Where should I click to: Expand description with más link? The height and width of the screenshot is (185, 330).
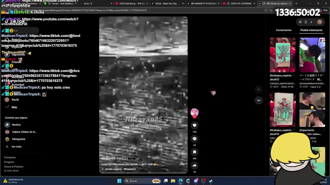pyautogui.click(x=182, y=164)
